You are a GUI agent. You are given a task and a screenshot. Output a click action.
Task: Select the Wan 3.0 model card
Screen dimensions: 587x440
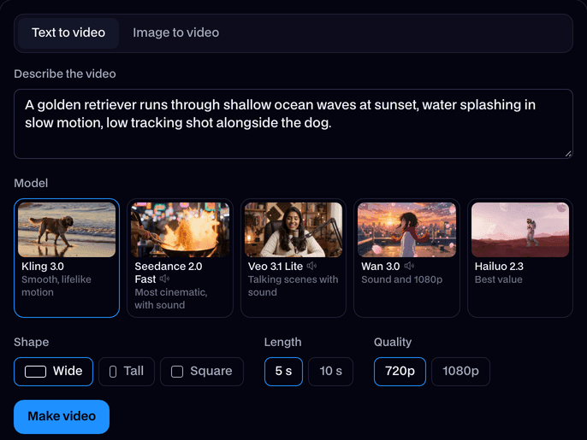click(x=406, y=257)
